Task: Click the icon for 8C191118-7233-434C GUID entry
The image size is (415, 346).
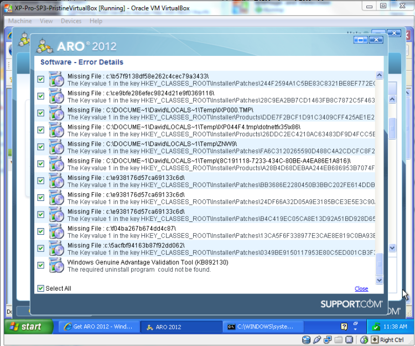Action: [56, 164]
